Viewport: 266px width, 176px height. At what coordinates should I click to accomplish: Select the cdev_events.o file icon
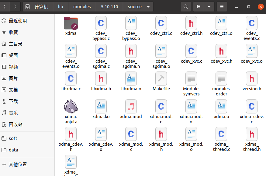coord(71,51)
